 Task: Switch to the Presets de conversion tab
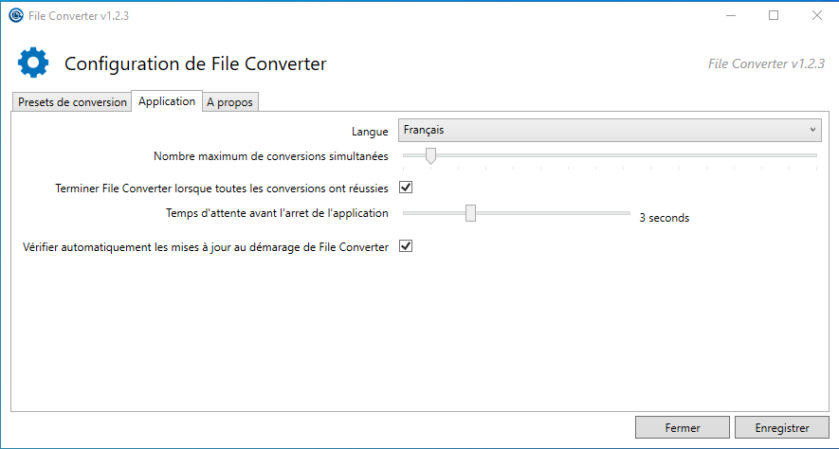point(72,102)
